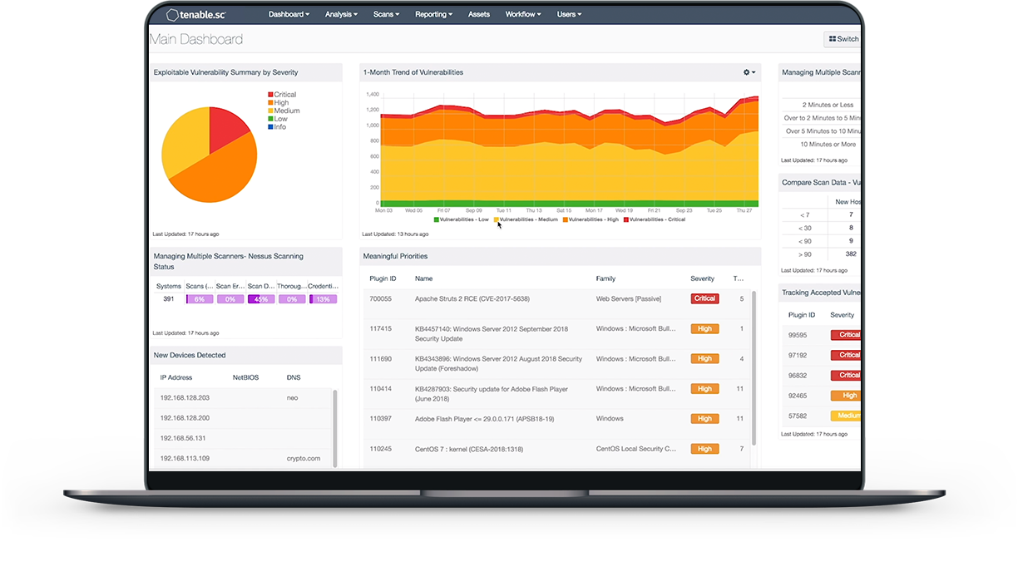Click the Vulnerabilities - Low legend square
The image size is (1018, 576).
tap(437, 219)
